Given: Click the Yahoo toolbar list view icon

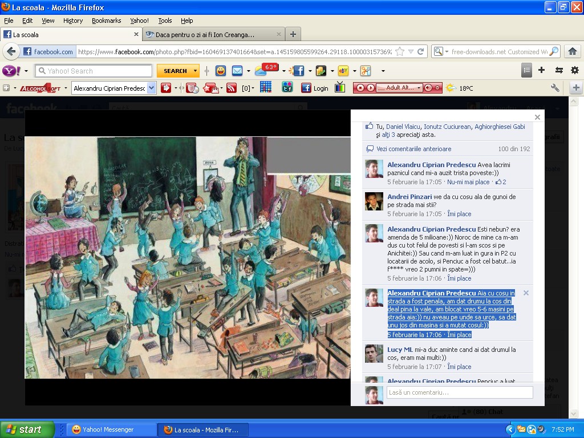Looking at the screenshot, I should pyautogui.click(x=526, y=70).
